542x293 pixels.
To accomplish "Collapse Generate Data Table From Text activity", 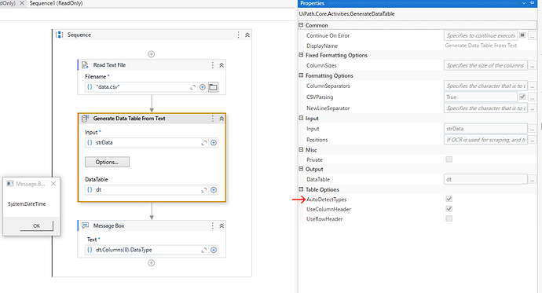I will [222, 119].
